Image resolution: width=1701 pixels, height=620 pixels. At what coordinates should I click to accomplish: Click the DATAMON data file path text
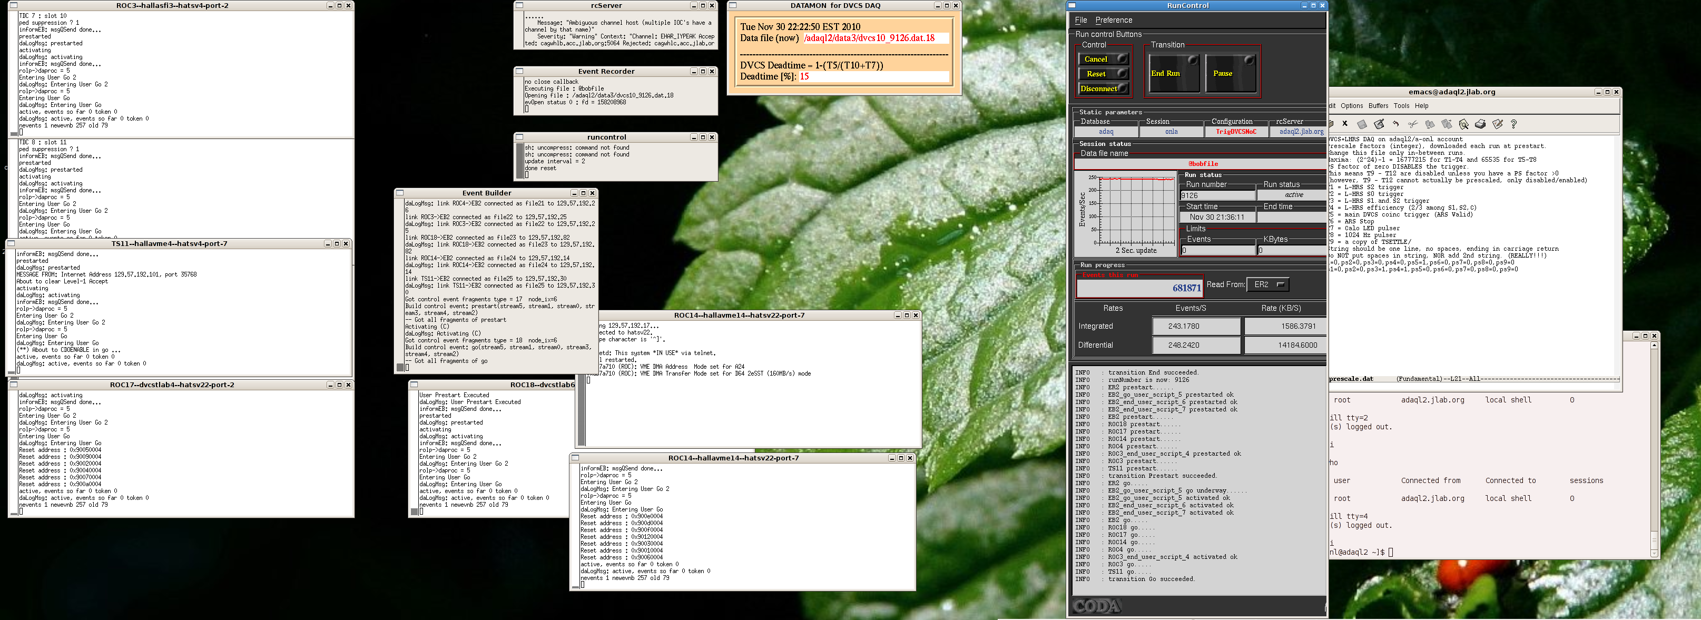[869, 38]
